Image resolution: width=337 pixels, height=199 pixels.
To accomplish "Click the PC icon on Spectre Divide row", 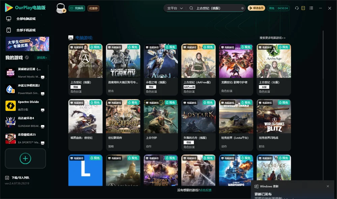I will tap(42, 110).
